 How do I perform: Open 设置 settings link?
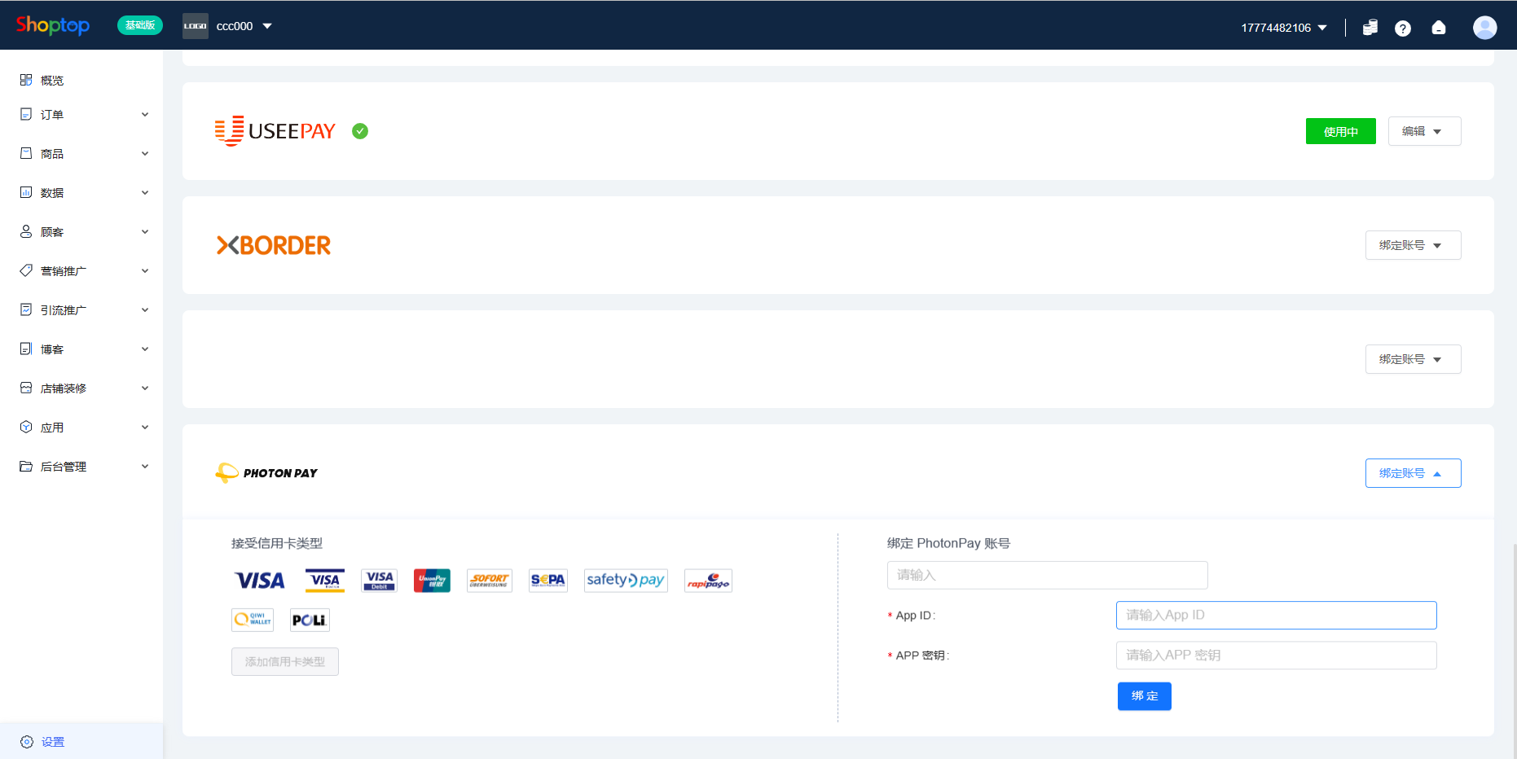(x=53, y=742)
